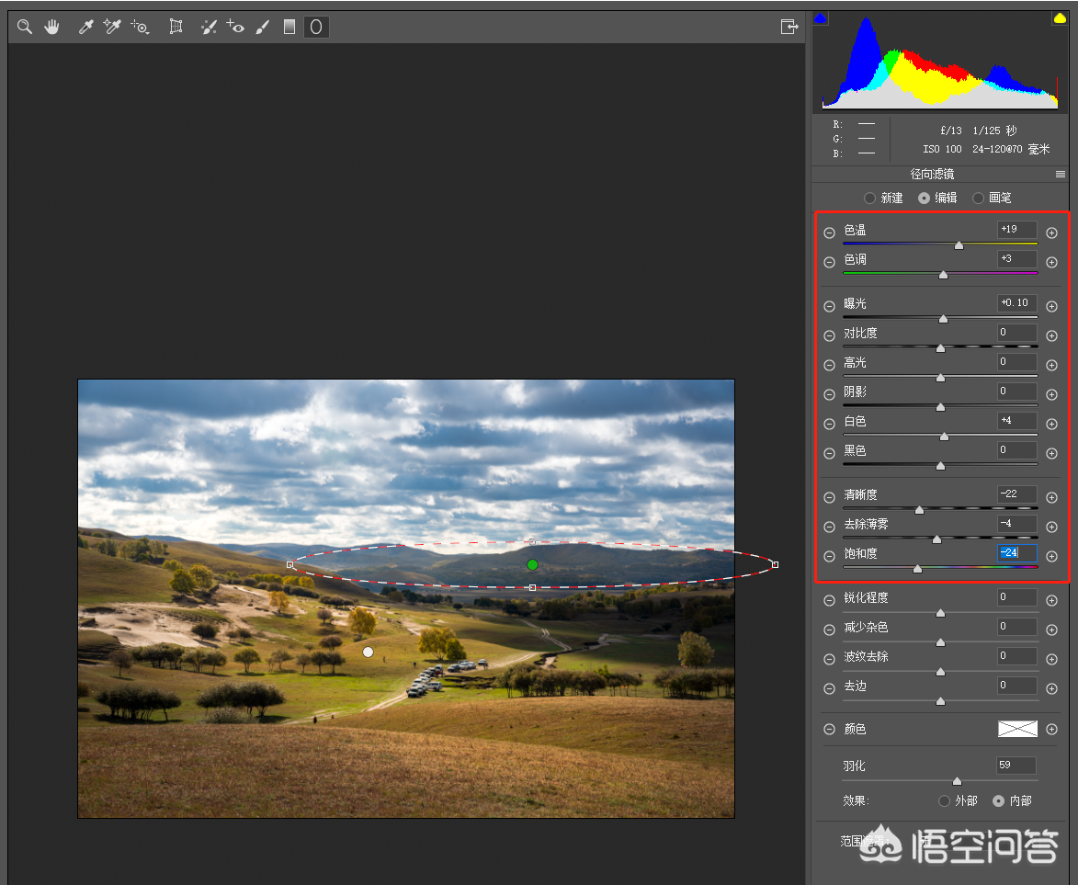Increase 曝光 with plus icon
Image resolution: width=1078 pixels, height=885 pixels.
[x=1052, y=307]
